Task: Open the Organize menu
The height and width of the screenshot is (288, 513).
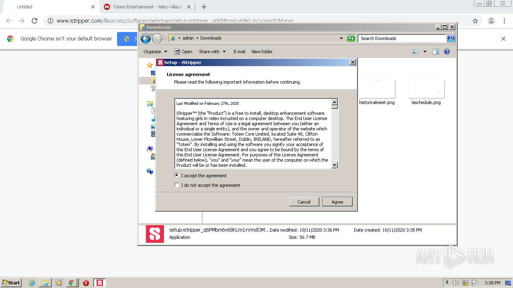Action: coord(155,52)
